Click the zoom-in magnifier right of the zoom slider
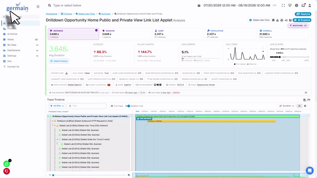Viewport: 317px width, 178px height. click(x=129, y=175)
